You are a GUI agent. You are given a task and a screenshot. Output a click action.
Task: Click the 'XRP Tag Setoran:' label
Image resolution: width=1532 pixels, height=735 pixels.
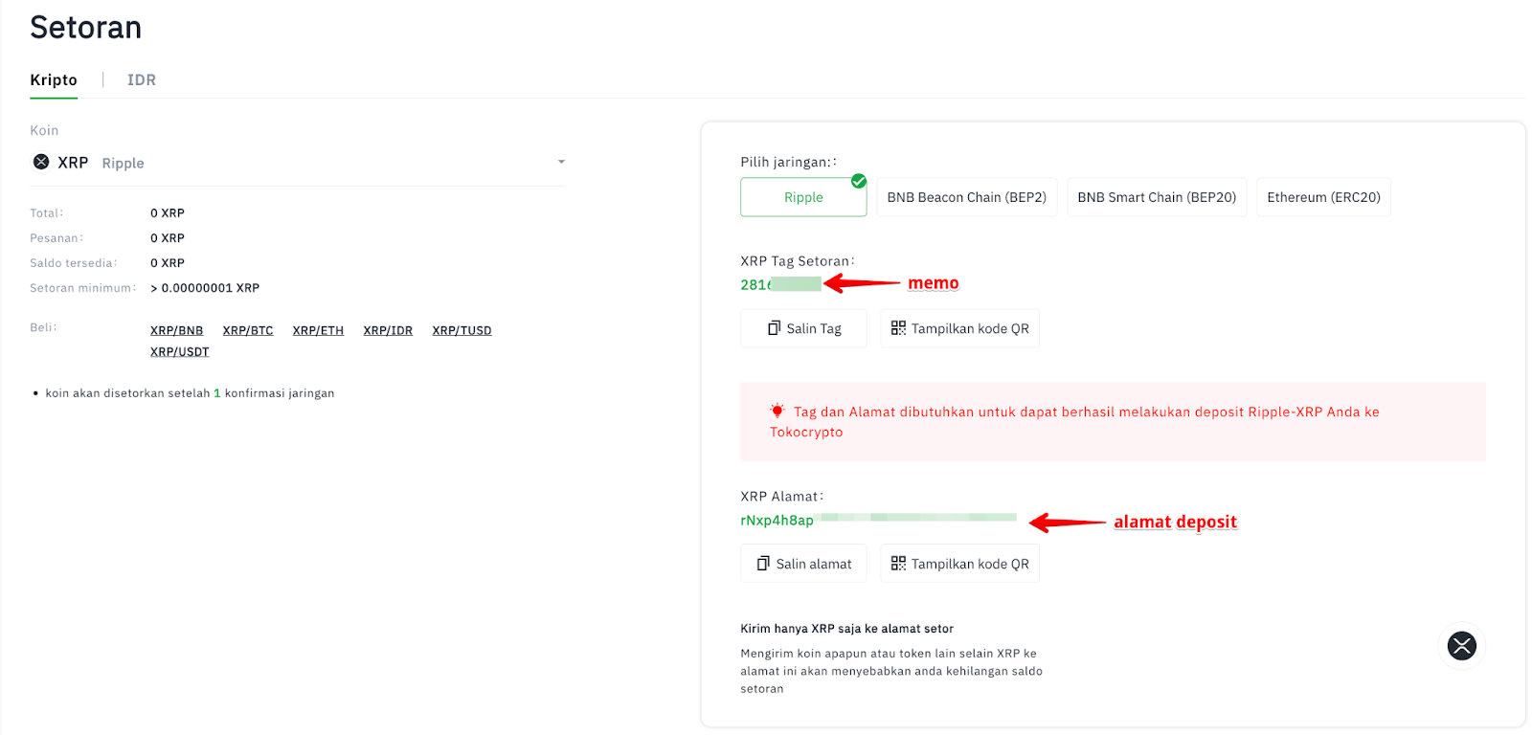click(798, 260)
